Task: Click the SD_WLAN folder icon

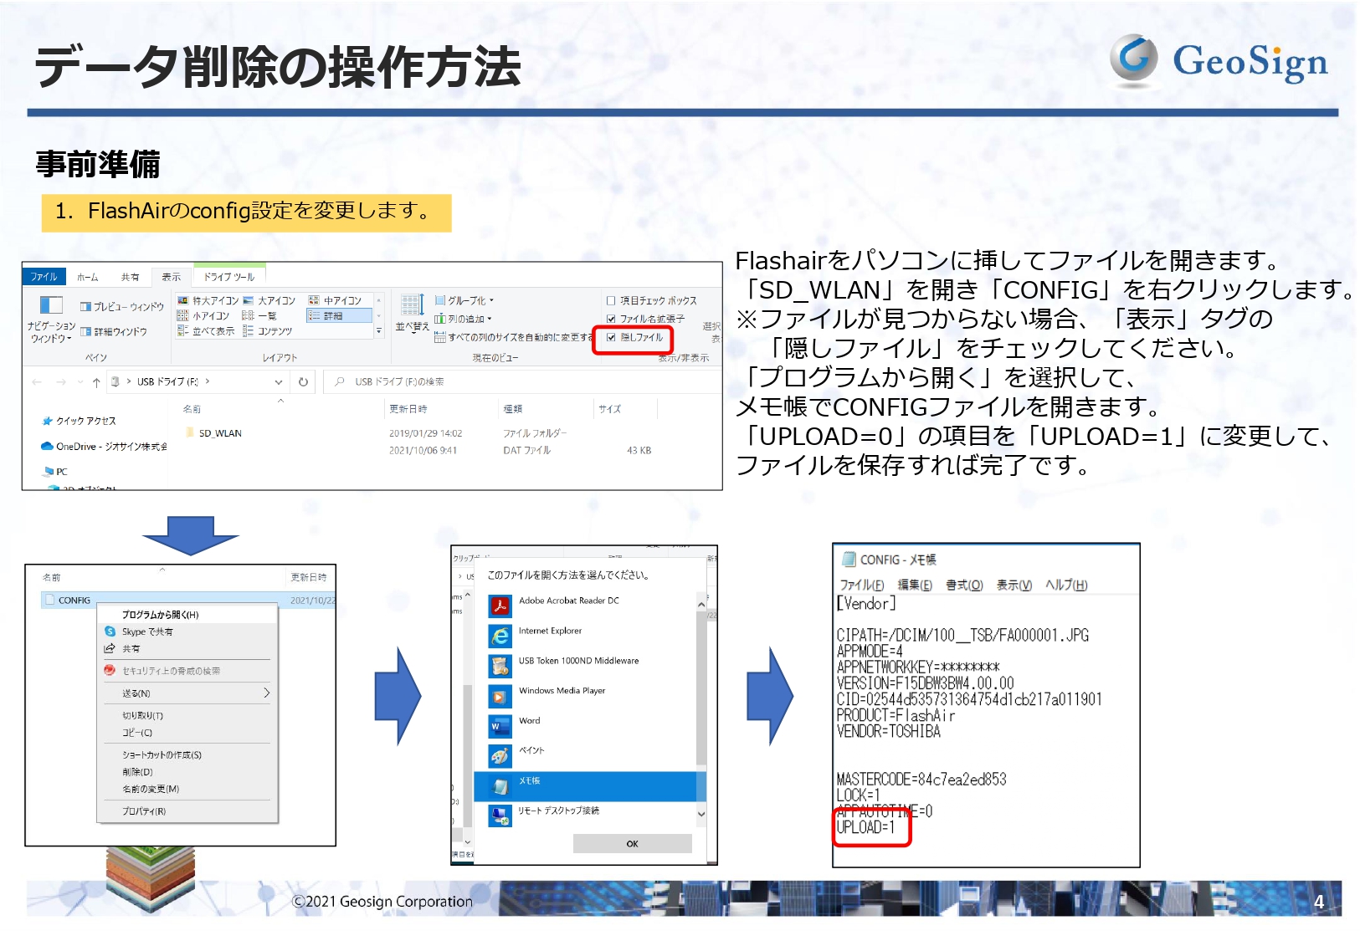Action: point(189,433)
